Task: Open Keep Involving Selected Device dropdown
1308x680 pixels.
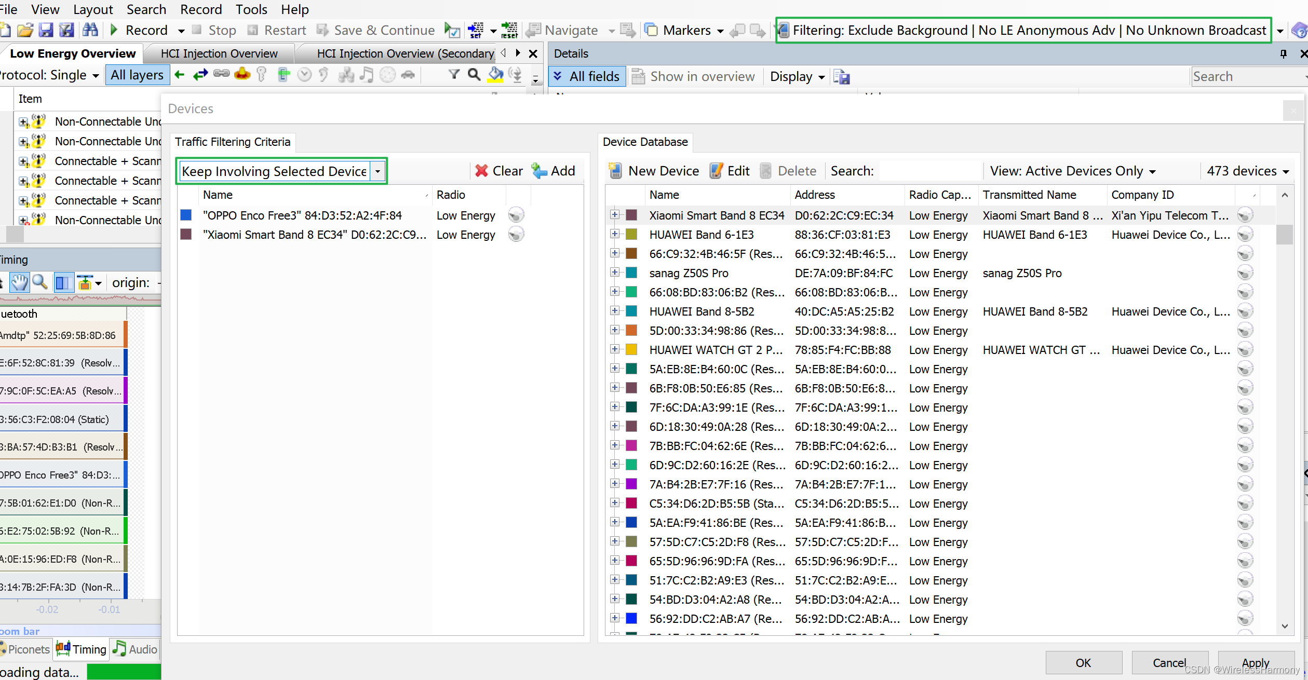Action: (x=378, y=171)
